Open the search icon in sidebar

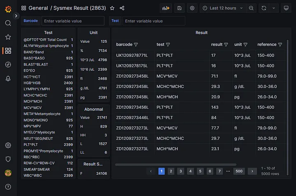point(8,23)
